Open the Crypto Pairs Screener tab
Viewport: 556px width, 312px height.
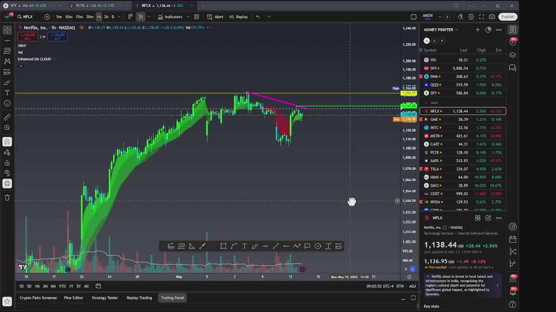tap(38, 298)
